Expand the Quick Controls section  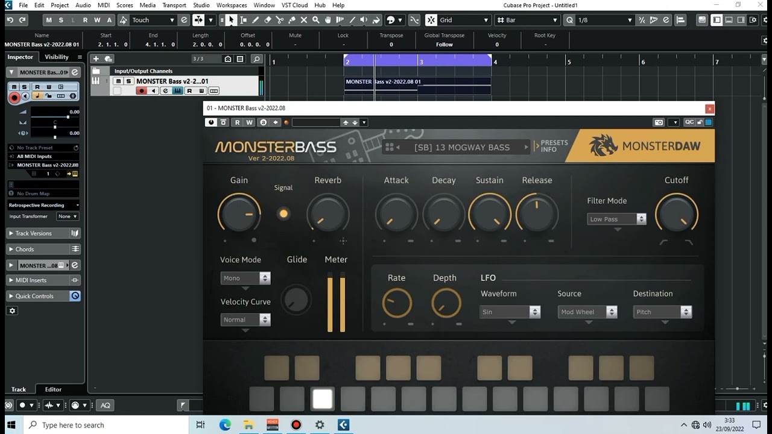pos(43,296)
